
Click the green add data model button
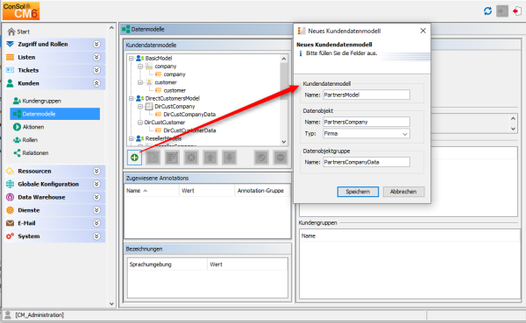tap(134, 158)
